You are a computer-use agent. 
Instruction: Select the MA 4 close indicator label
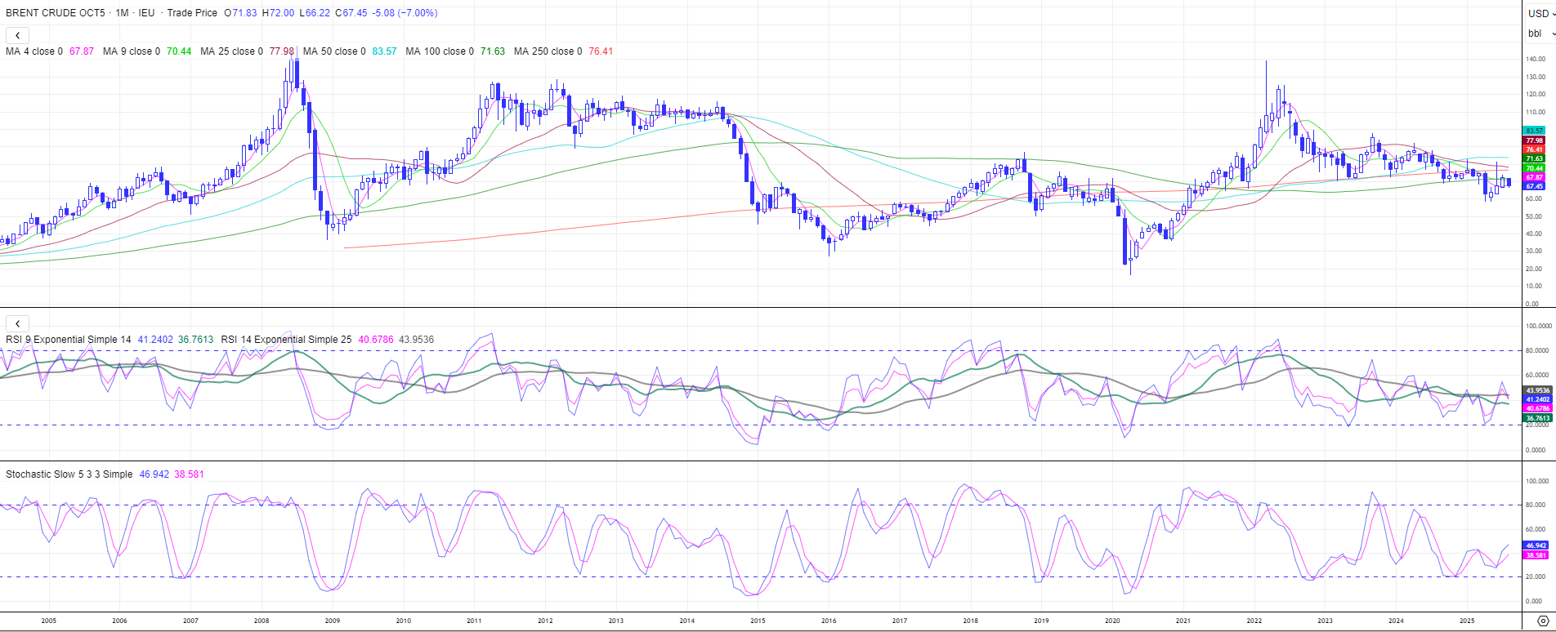click(x=34, y=51)
